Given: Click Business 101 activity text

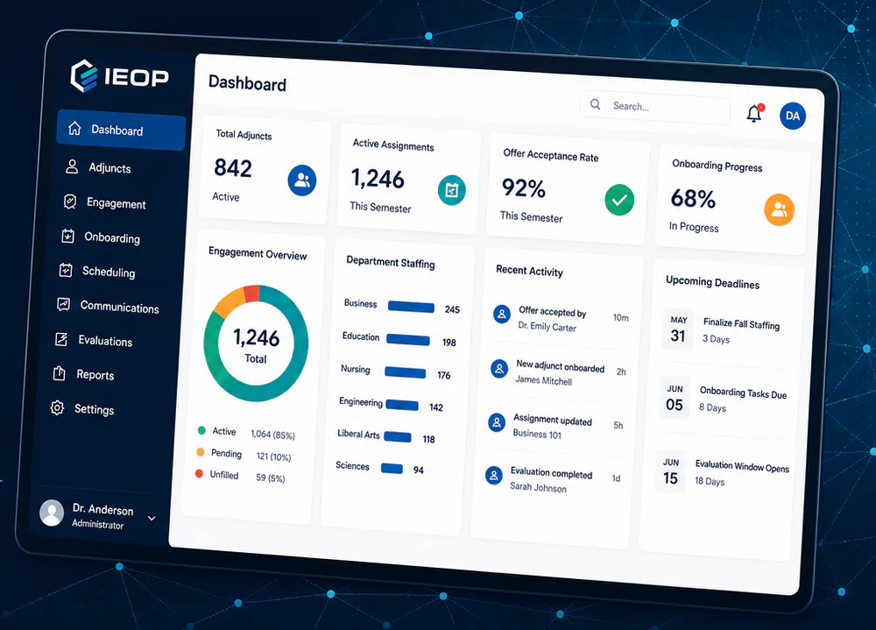Looking at the screenshot, I should [537, 434].
